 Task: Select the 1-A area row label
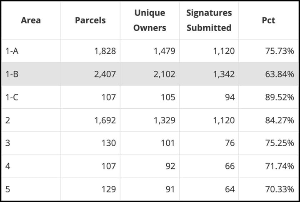12,51
